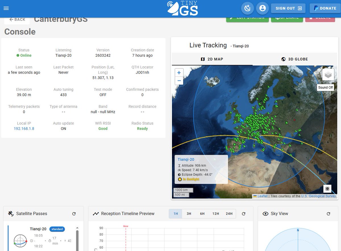341x251 pixels.
Task: Click the pass polar plot thumbnail
Action: (x=20, y=241)
